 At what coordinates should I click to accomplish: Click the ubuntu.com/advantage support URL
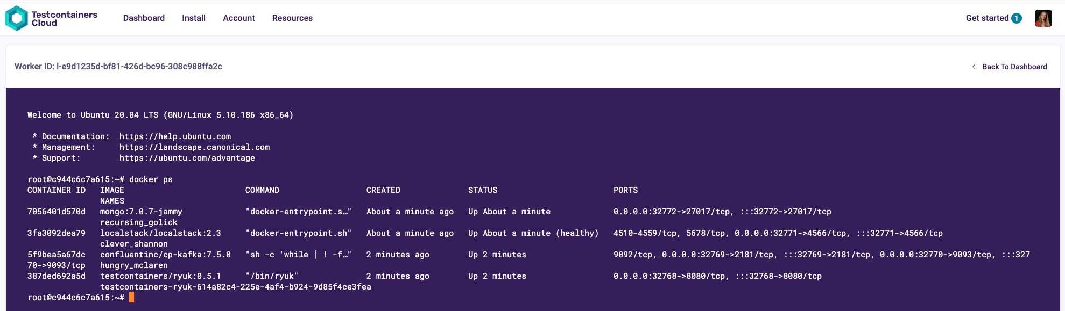point(187,158)
